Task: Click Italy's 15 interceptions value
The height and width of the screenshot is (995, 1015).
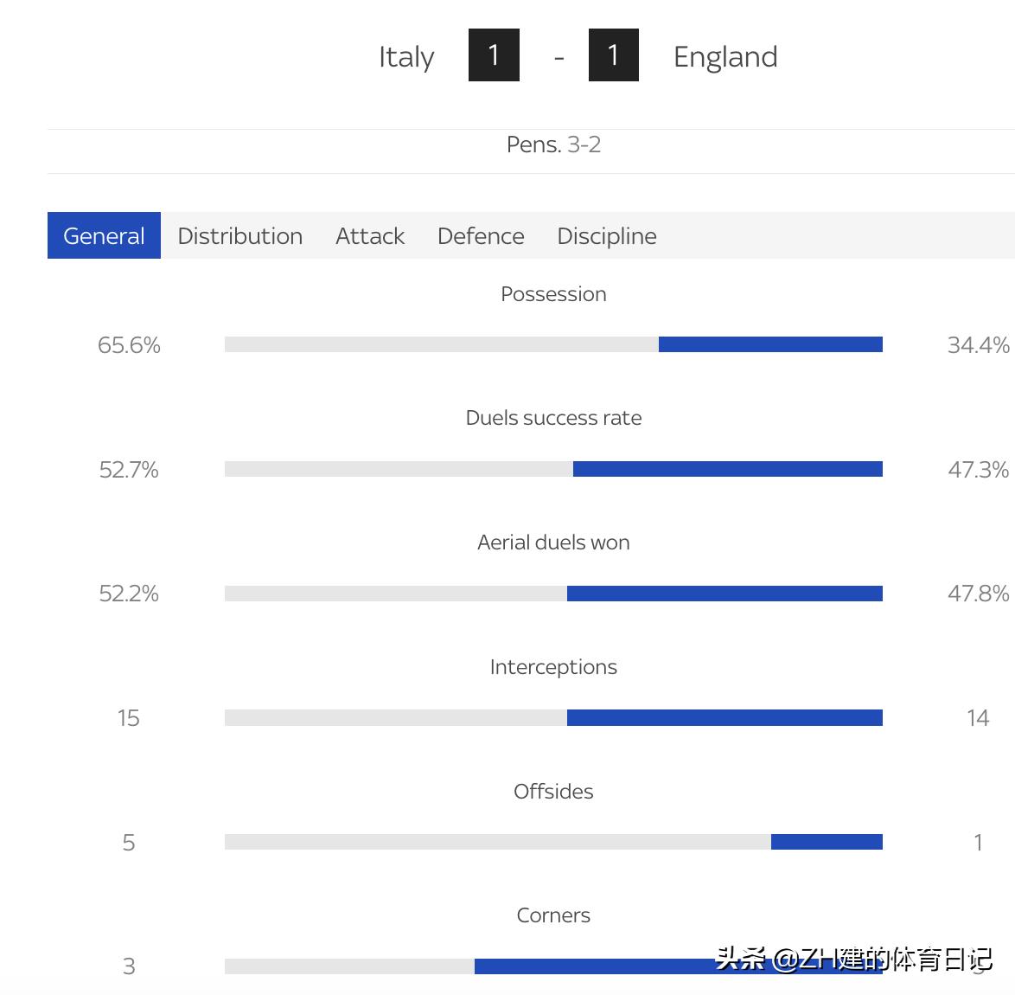Action: (129, 718)
